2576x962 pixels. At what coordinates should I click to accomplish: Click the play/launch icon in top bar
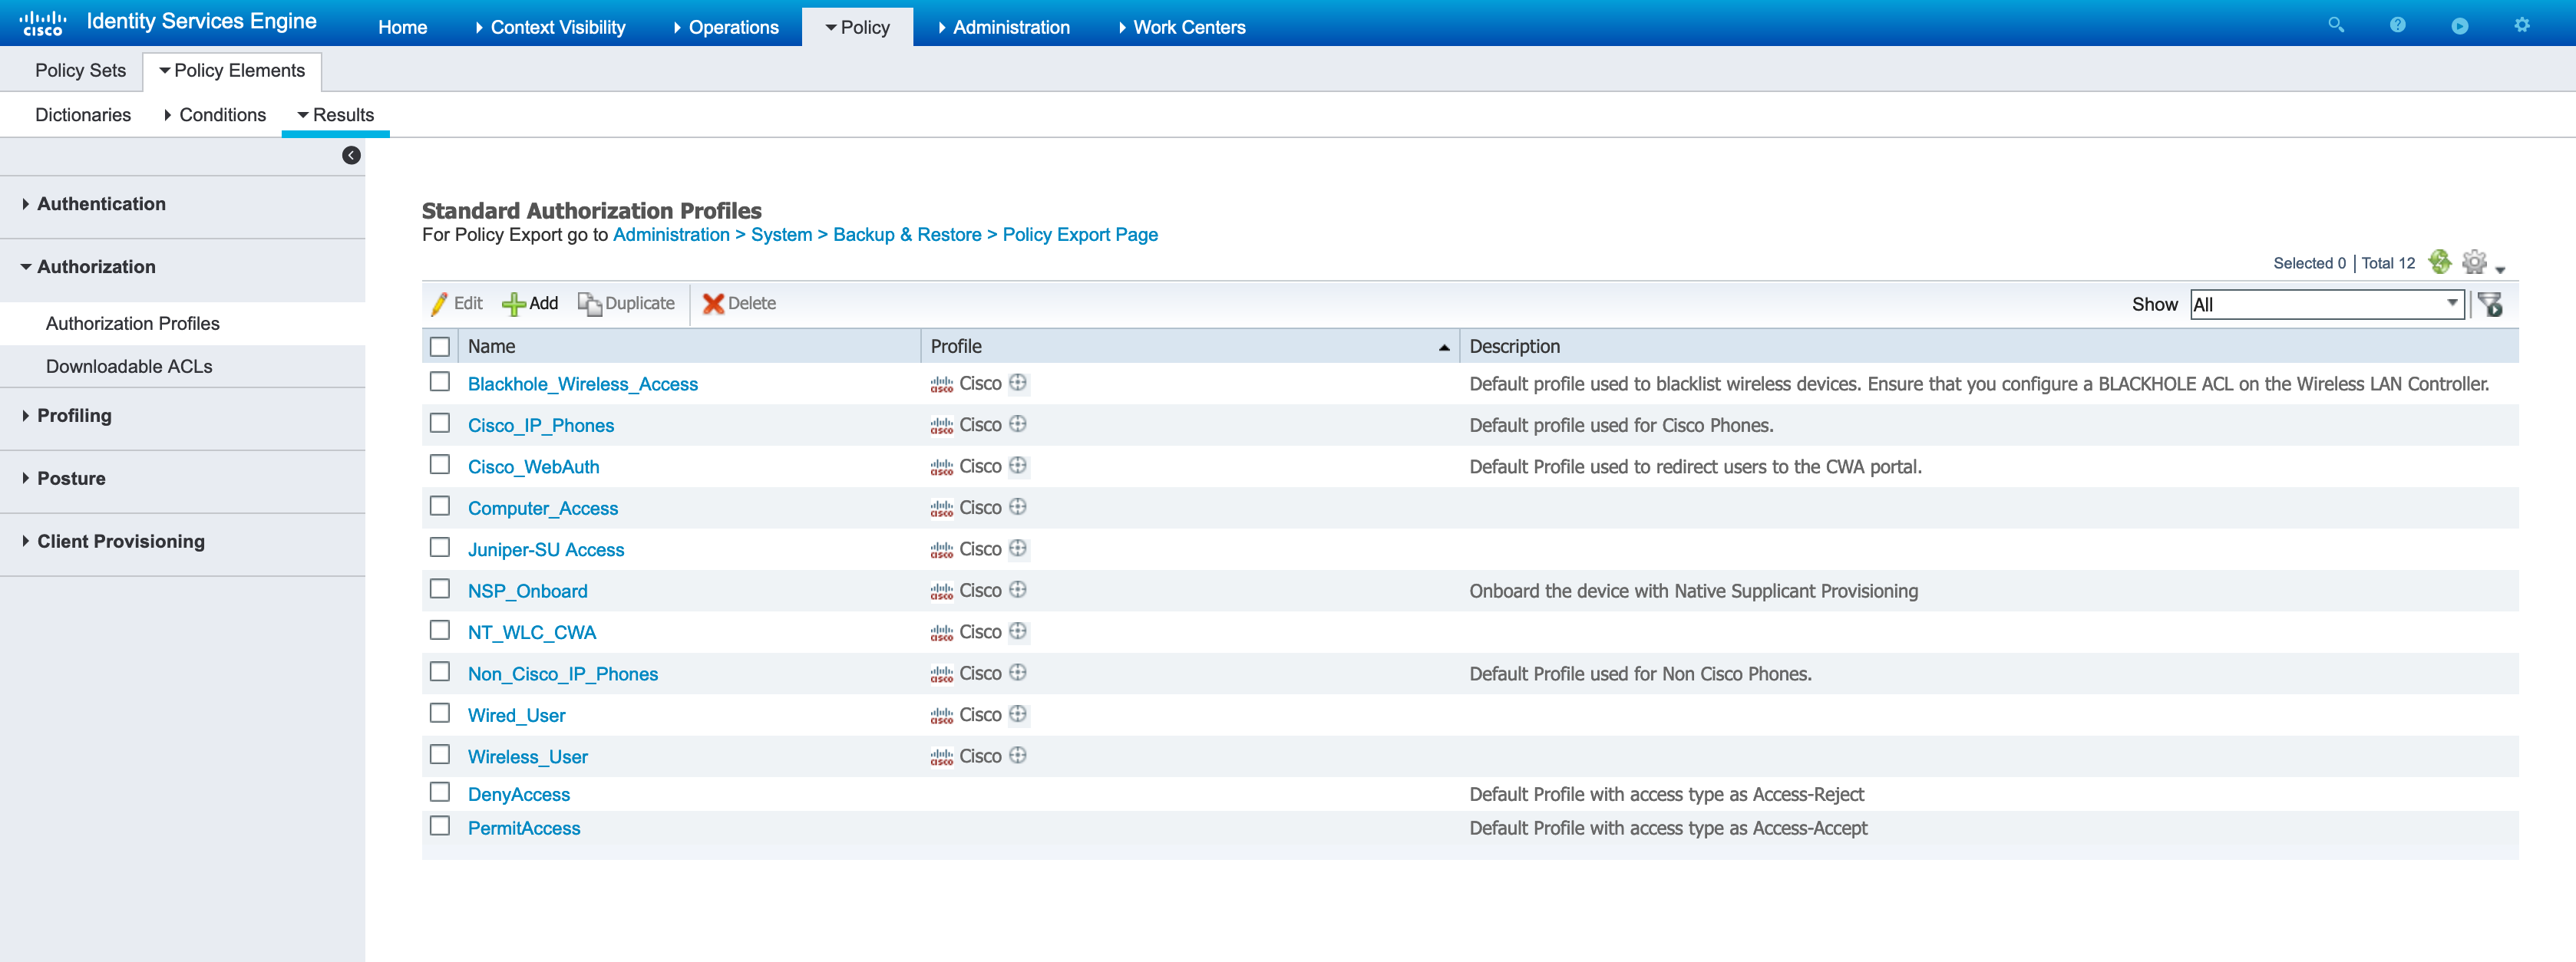pos(2460,25)
